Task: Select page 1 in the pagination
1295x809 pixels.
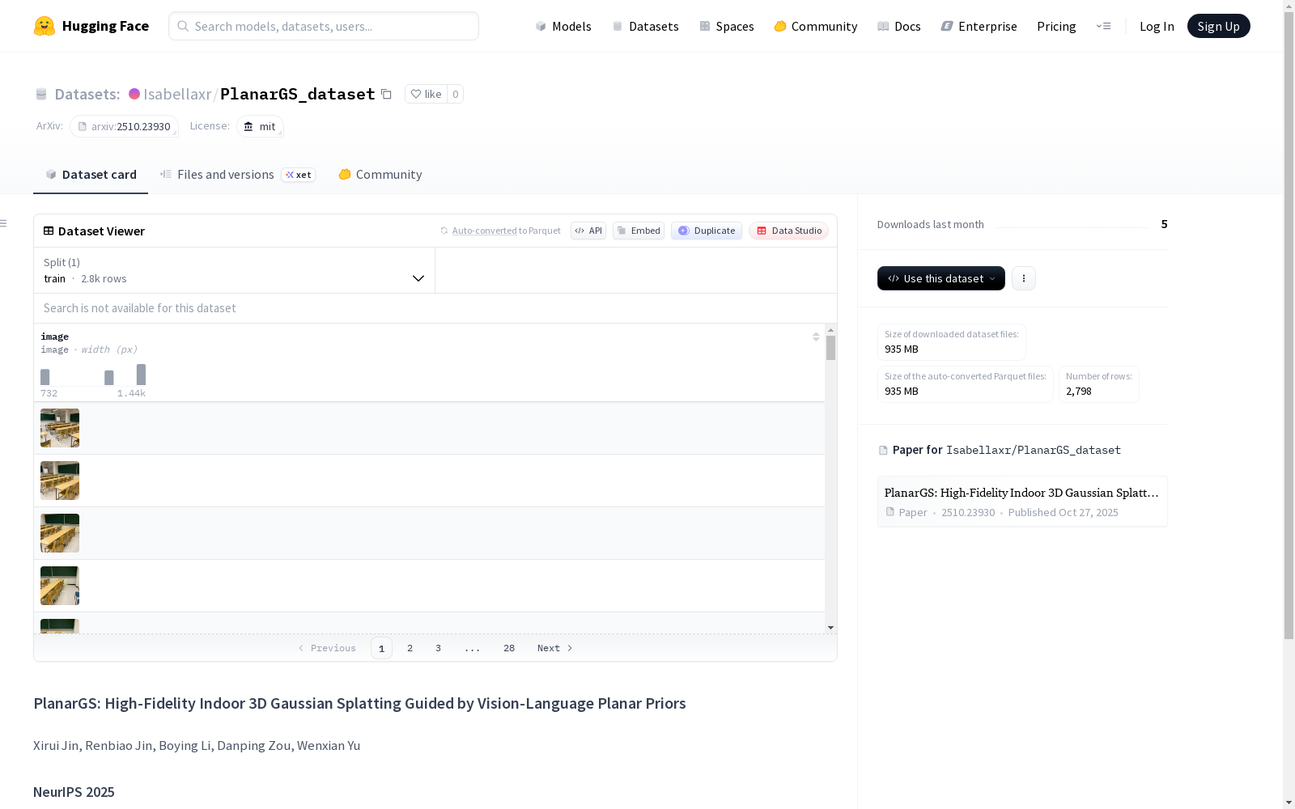Action: pyautogui.click(x=381, y=648)
